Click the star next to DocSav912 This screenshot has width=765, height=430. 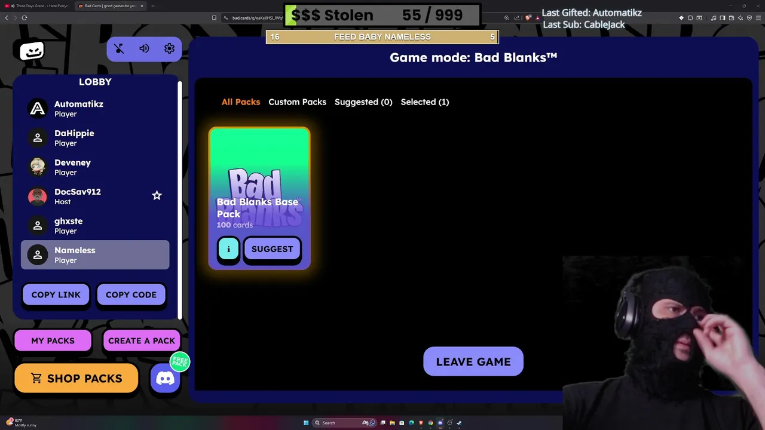157,195
